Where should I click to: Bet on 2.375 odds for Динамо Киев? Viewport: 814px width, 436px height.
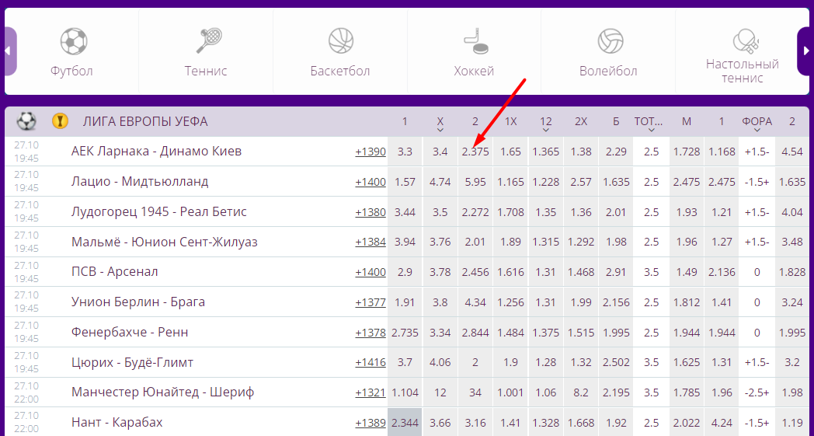pyautogui.click(x=475, y=152)
